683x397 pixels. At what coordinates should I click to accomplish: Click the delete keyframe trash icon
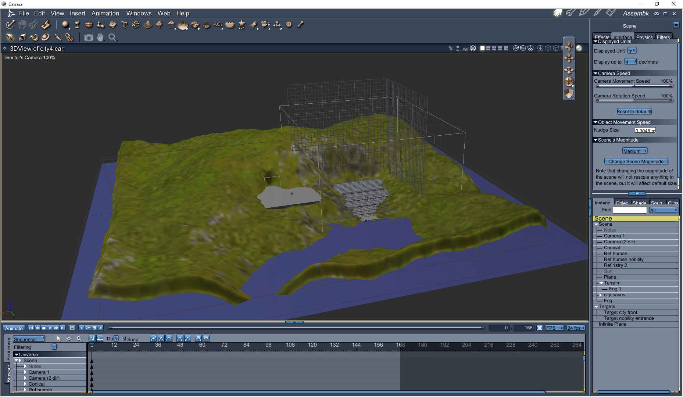click(94, 328)
